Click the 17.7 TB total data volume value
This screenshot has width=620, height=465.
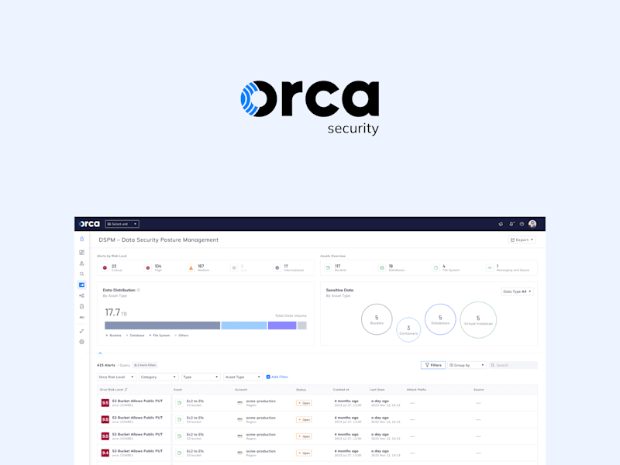[115, 313]
